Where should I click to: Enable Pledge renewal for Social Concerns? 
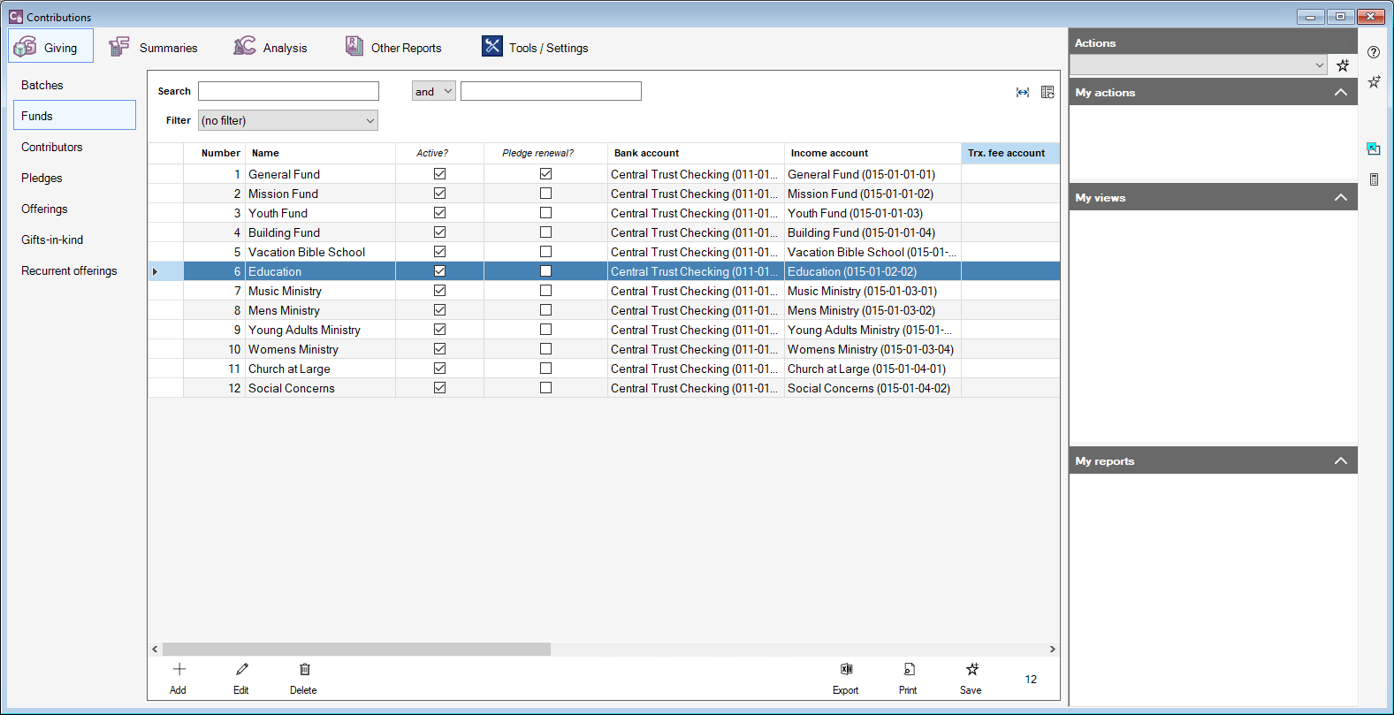tap(545, 388)
